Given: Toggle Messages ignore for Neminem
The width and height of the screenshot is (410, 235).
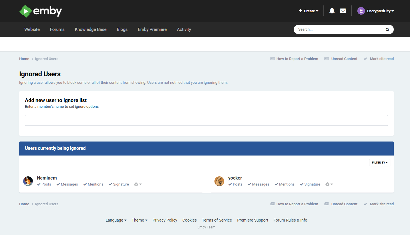Looking at the screenshot, I should coord(67,184).
